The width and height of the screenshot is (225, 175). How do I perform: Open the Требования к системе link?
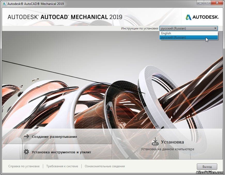tap(62, 166)
